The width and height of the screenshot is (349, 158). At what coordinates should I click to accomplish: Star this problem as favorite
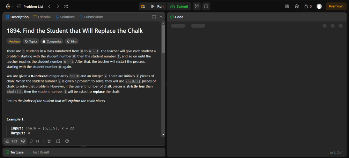tap(49, 141)
